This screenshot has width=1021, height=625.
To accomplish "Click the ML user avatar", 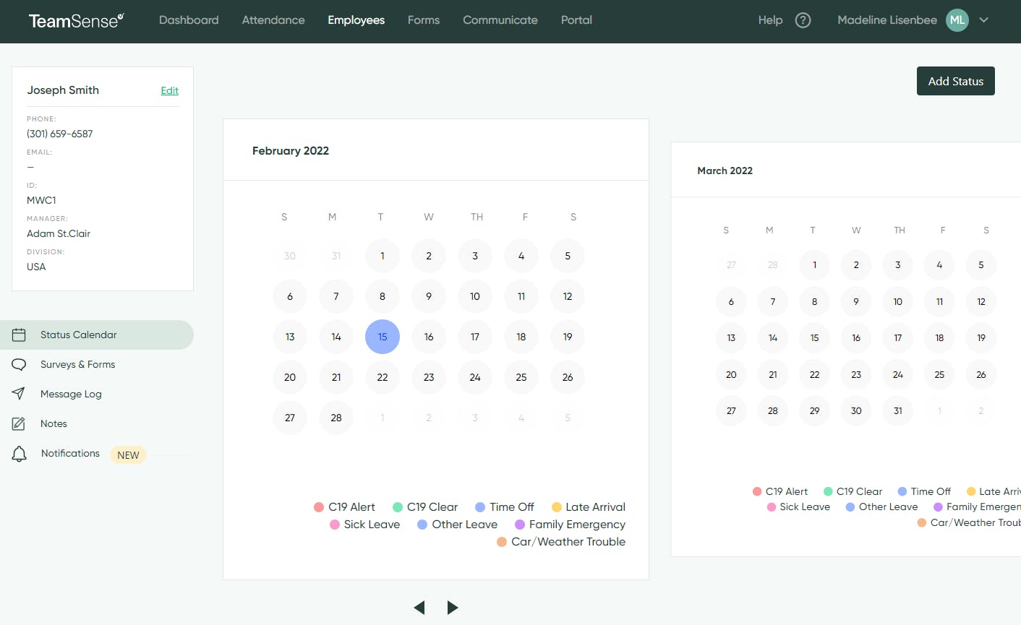I will [957, 20].
